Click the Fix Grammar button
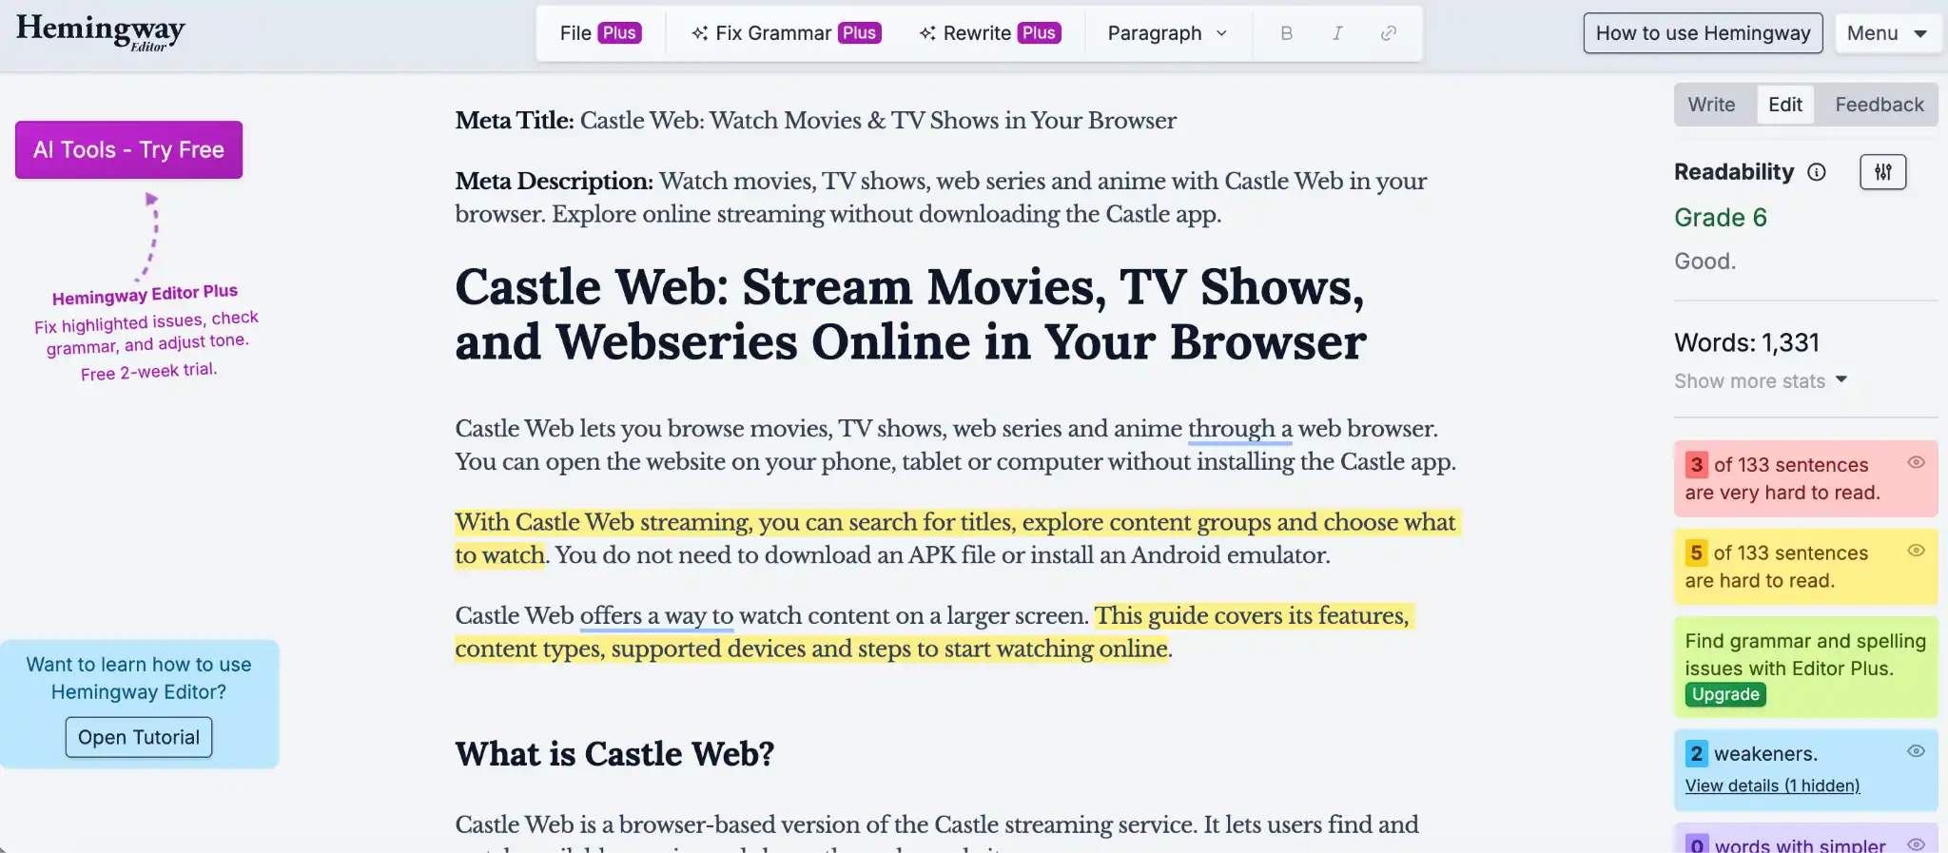 pyautogui.click(x=787, y=33)
